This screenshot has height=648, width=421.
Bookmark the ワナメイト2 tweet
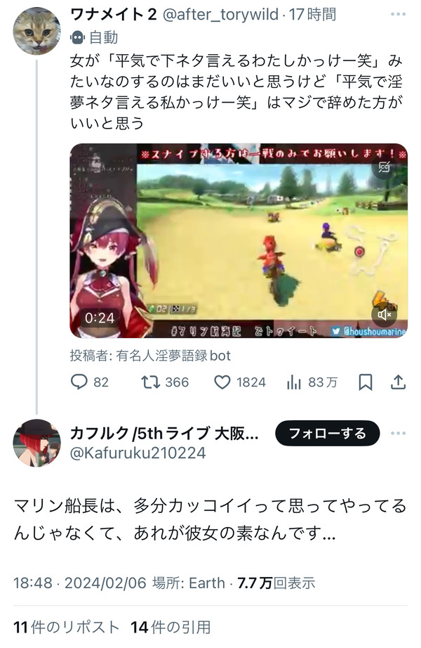click(366, 382)
